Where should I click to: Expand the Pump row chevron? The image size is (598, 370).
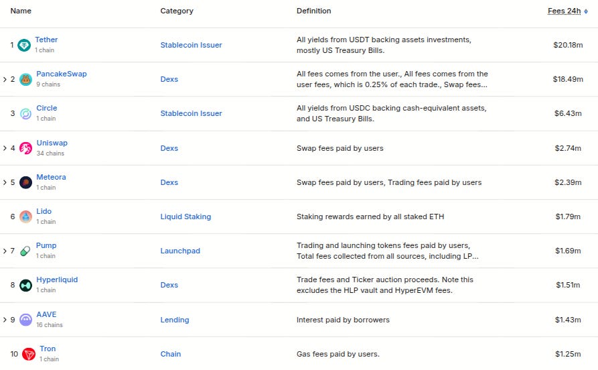point(5,251)
